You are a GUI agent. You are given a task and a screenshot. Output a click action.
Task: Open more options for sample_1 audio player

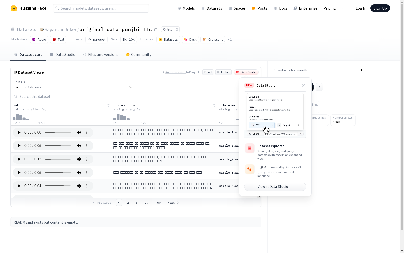point(87,146)
